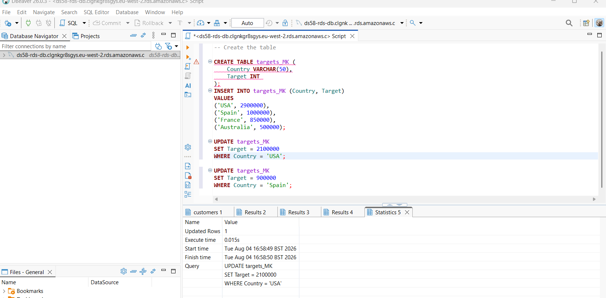
Task: Toggle link with editor in Database Navigator
Action: point(143,36)
